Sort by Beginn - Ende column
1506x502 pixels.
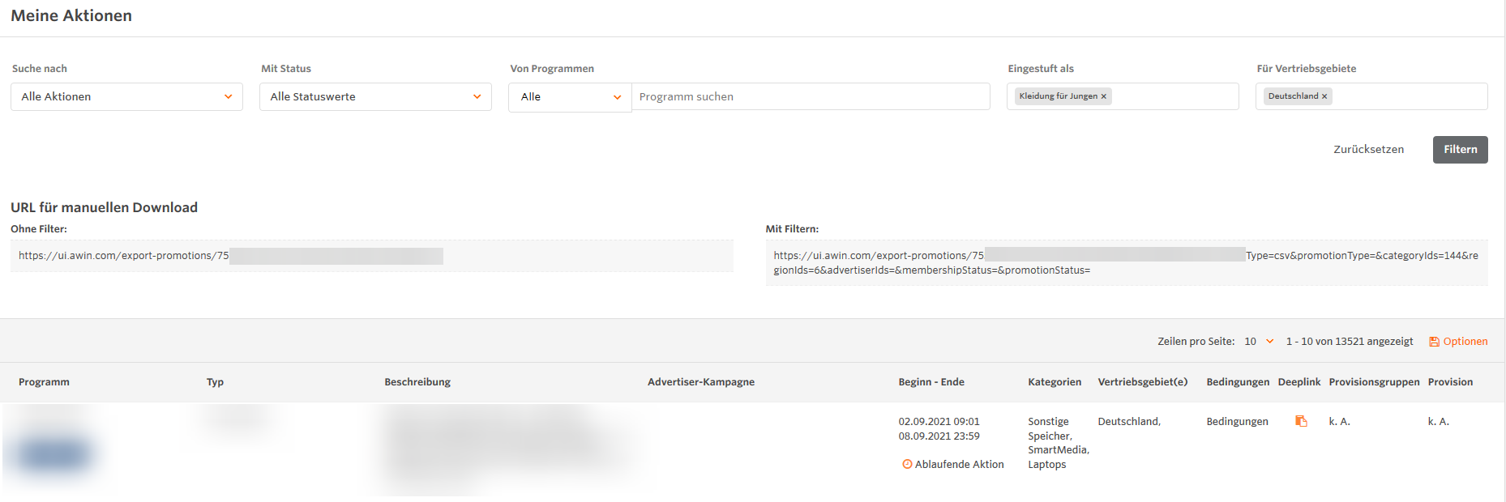coord(931,382)
